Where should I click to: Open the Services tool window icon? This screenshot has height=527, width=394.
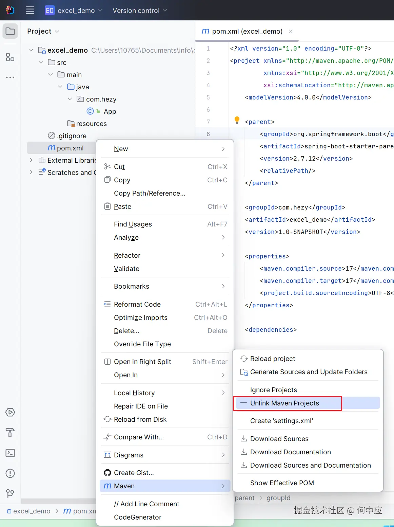click(x=10, y=412)
